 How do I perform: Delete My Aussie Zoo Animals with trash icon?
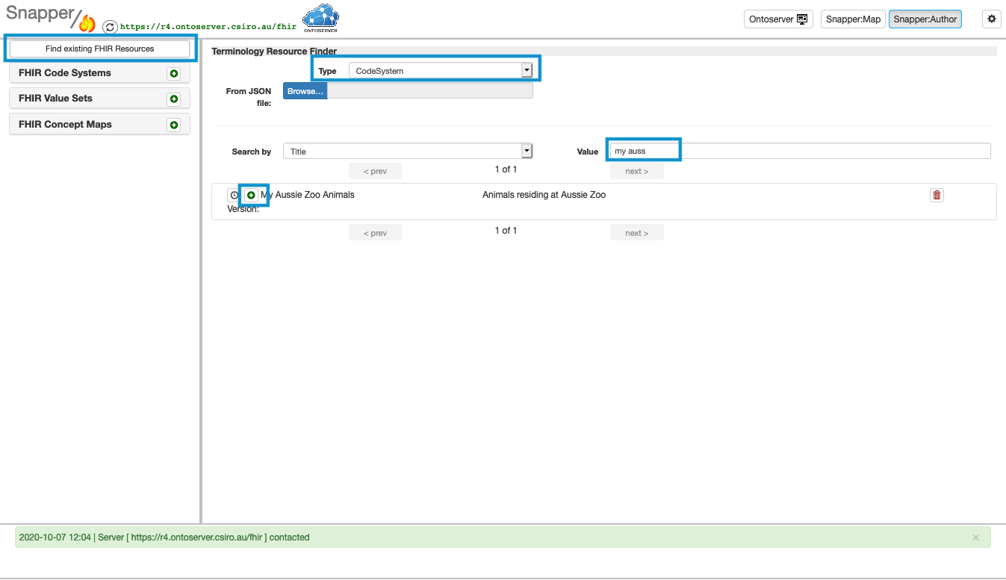(x=937, y=195)
